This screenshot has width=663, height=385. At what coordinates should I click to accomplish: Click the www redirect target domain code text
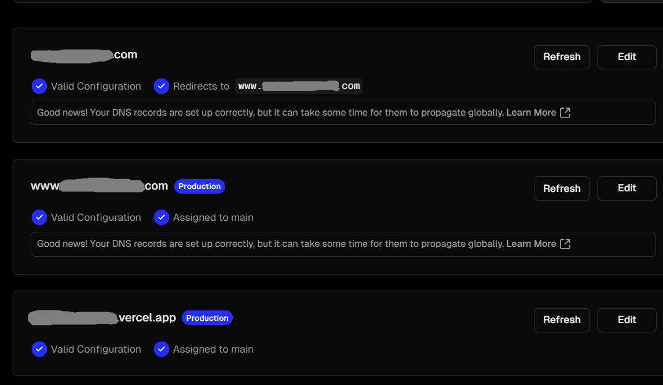click(x=299, y=86)
